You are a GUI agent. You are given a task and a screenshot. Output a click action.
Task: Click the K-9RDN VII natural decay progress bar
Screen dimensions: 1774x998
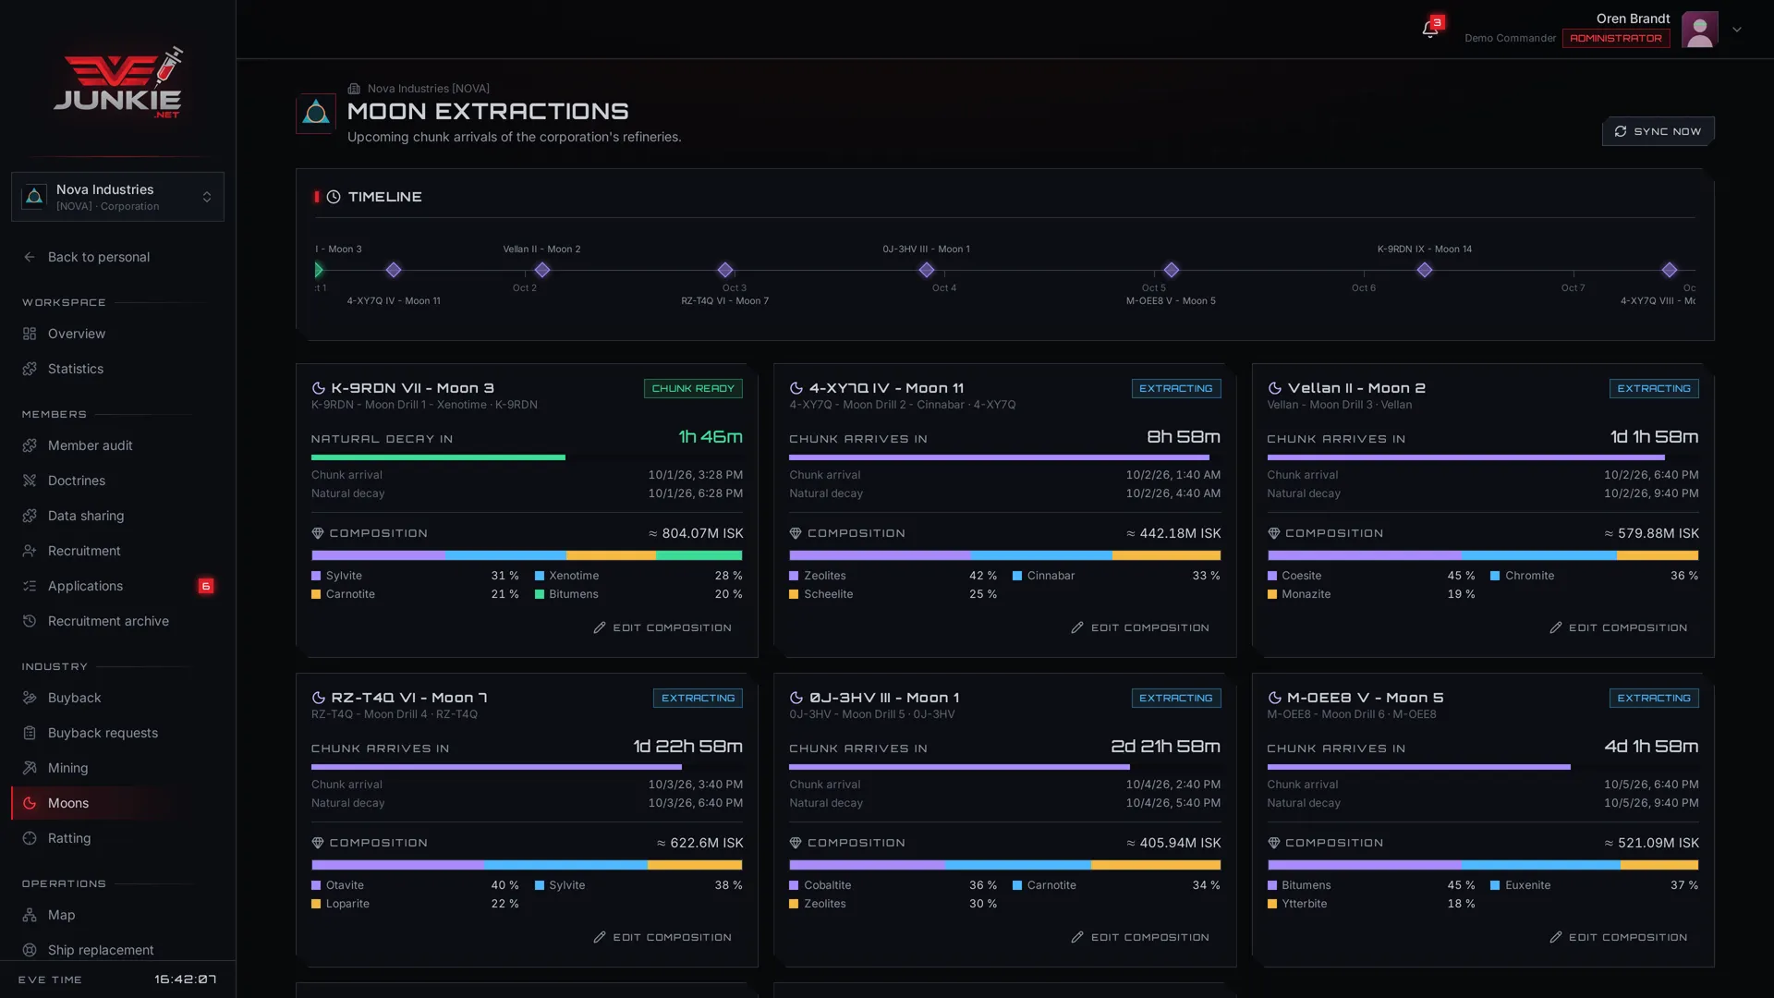tap(527, 457)
